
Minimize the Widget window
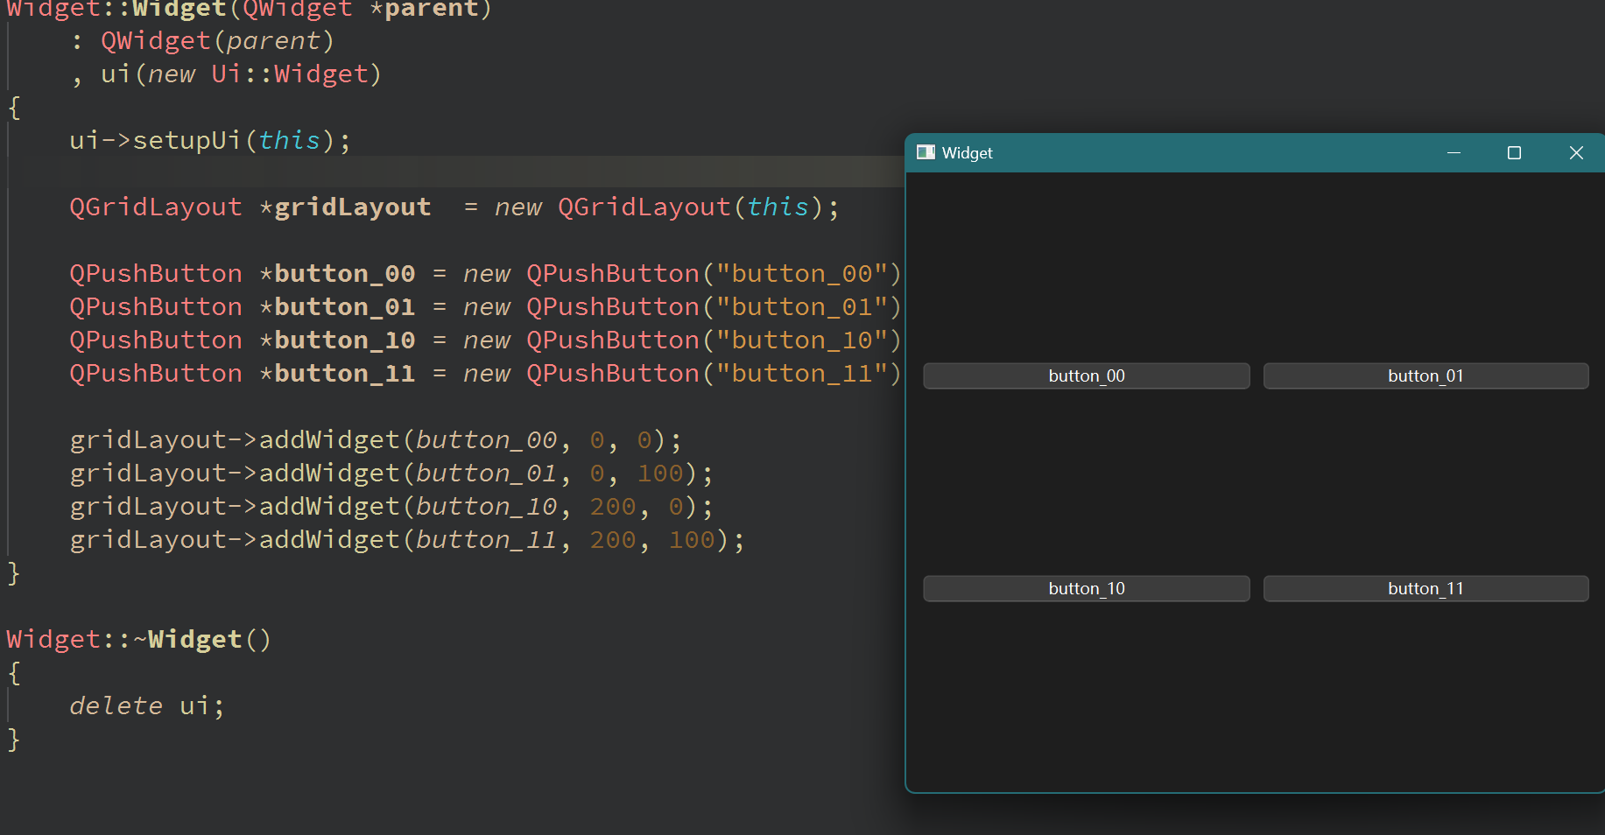[x=1454, y=153]
